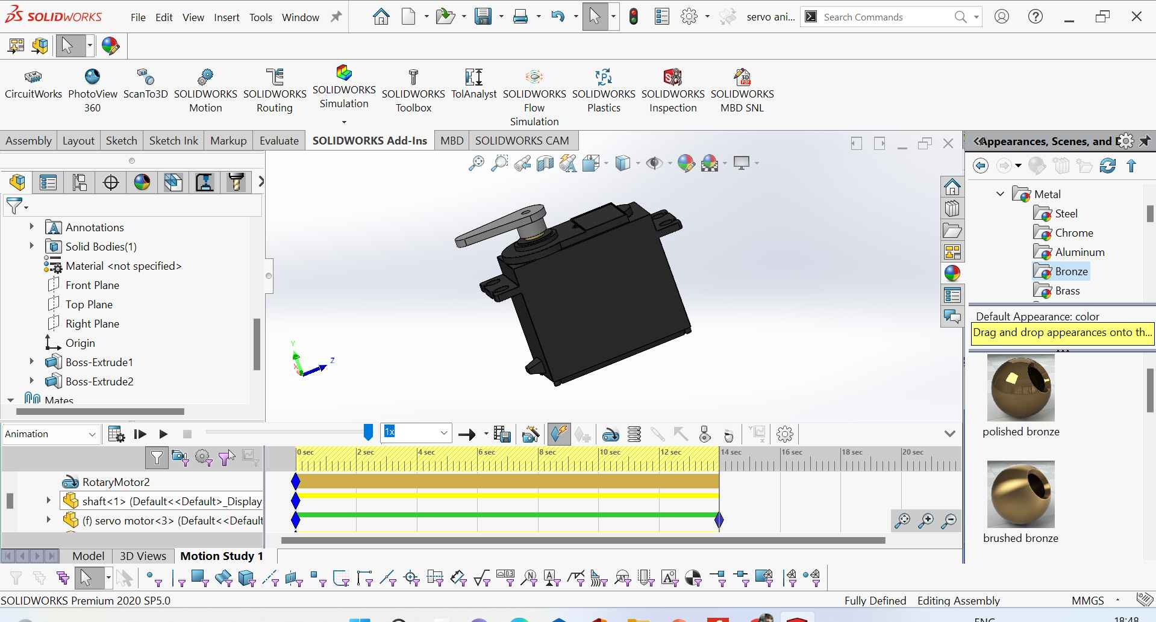Launch the PhotoView 360 add-in

[x=92, y=91]
